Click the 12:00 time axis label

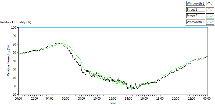[x=113, y=99]
